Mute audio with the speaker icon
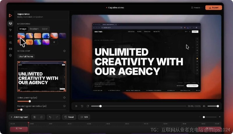Screen dimensions: 233x134 204,106
